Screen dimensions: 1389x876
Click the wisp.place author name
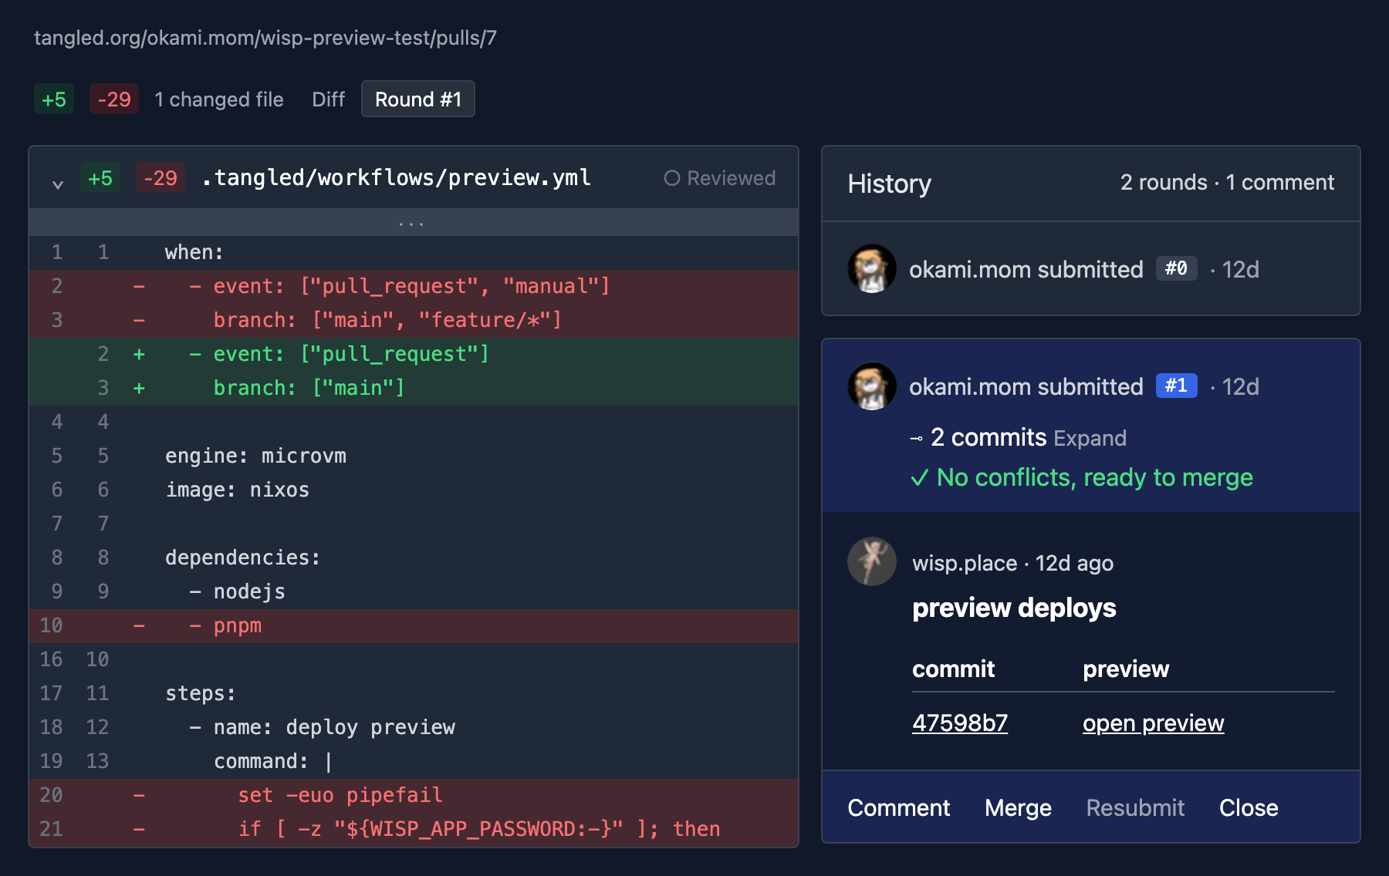(965, 563)
